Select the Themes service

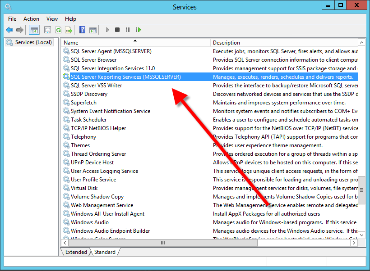[x=80, y=145]
